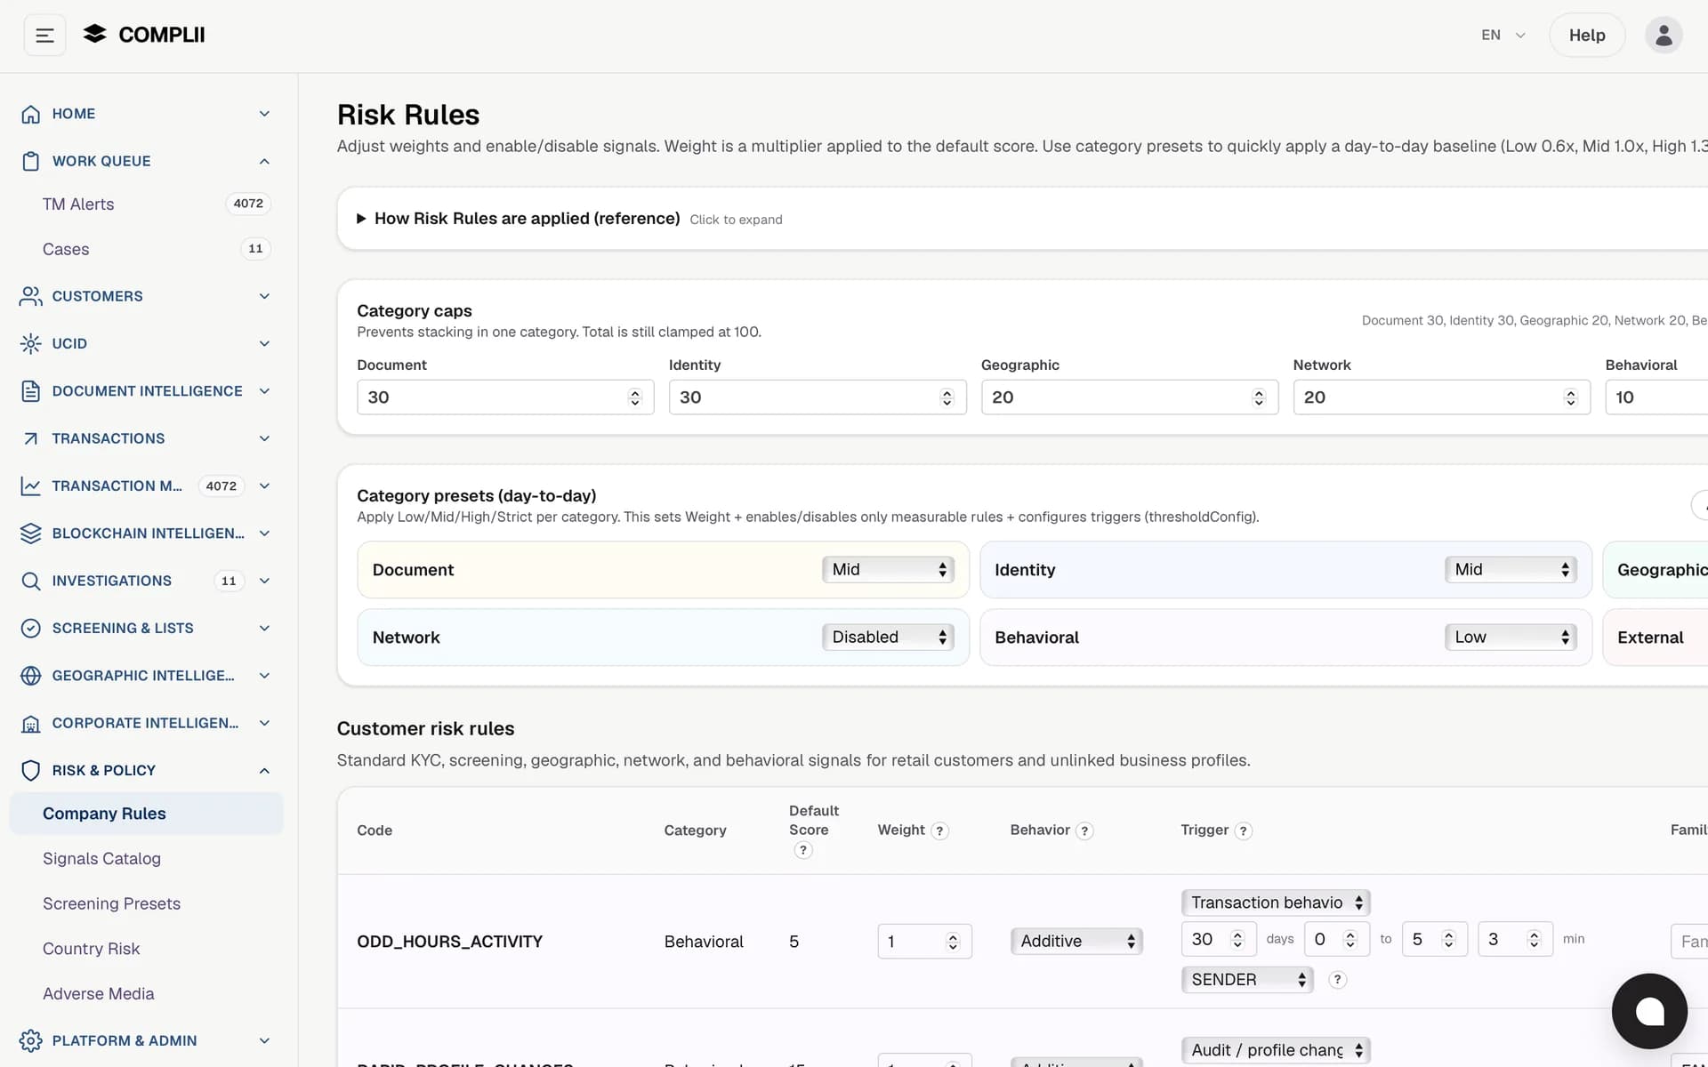Screen dimensions: 1708x1067
Task: Open the Behavioral preset Low dropdown
Action: (1511, 638)
